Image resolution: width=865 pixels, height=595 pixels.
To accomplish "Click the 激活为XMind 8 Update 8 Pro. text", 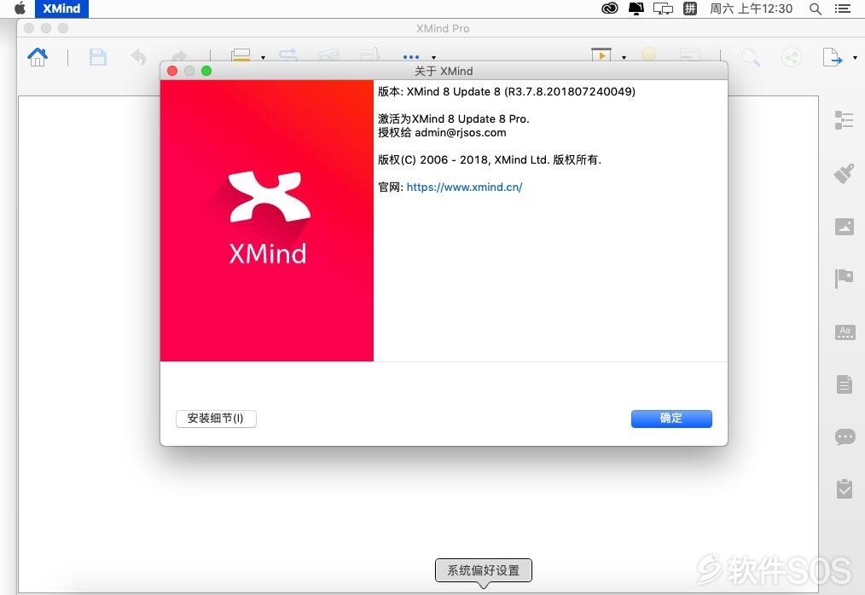I will [x=454, y=118].
